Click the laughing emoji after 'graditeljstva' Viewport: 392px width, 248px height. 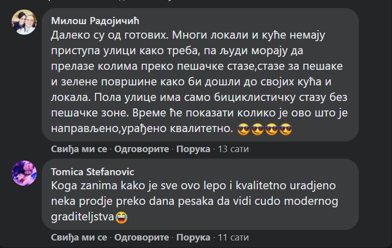(x=120, y=217)
